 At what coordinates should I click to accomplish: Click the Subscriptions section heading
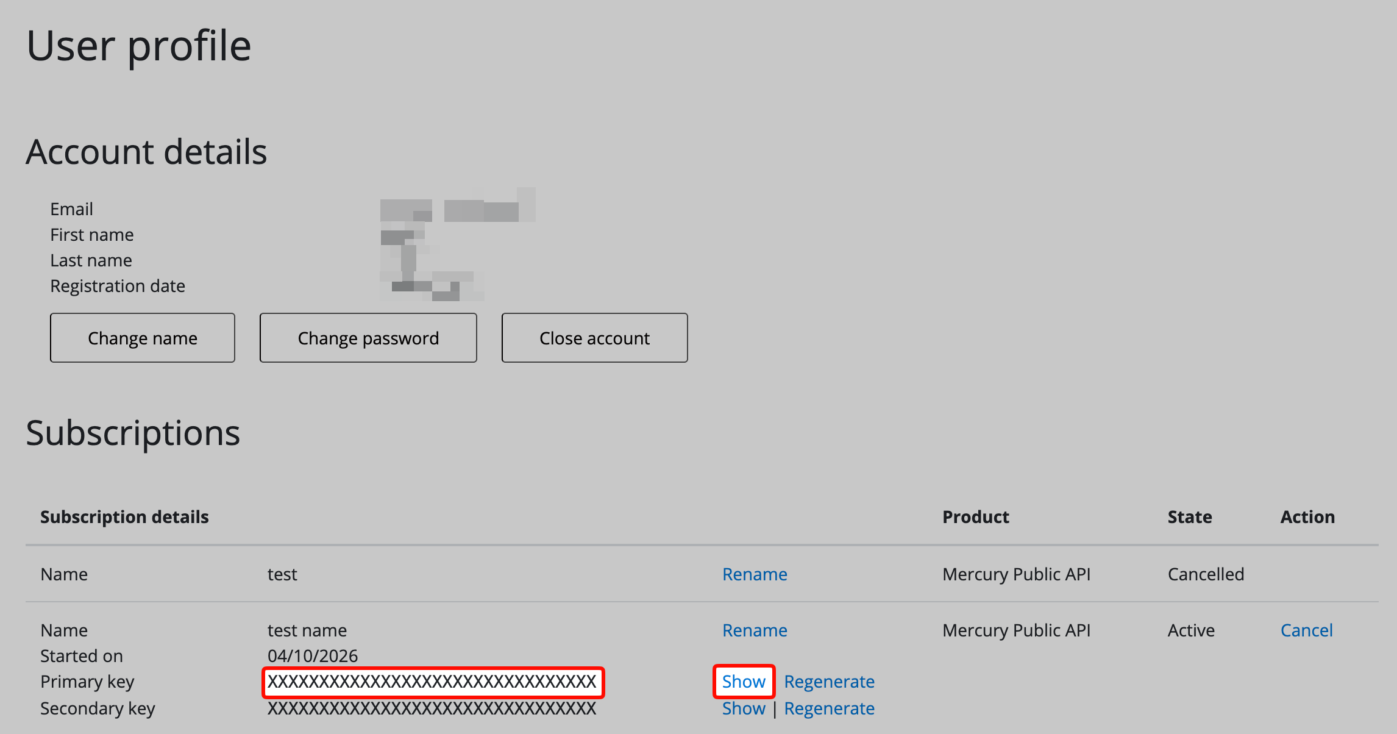(x=133, y=433)
